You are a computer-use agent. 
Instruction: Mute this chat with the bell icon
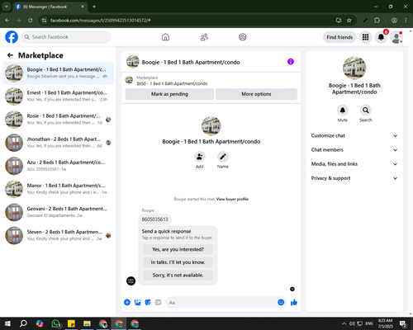pos(343,111)
